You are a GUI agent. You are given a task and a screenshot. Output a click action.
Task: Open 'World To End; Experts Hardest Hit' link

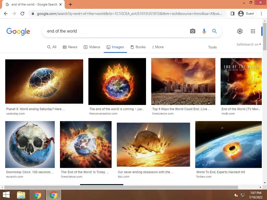(221, 172)
